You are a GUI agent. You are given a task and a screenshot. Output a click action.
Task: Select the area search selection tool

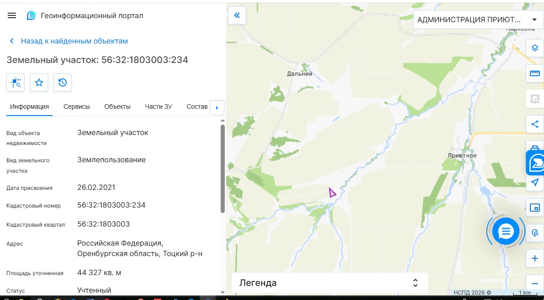[x=535, y=99]
